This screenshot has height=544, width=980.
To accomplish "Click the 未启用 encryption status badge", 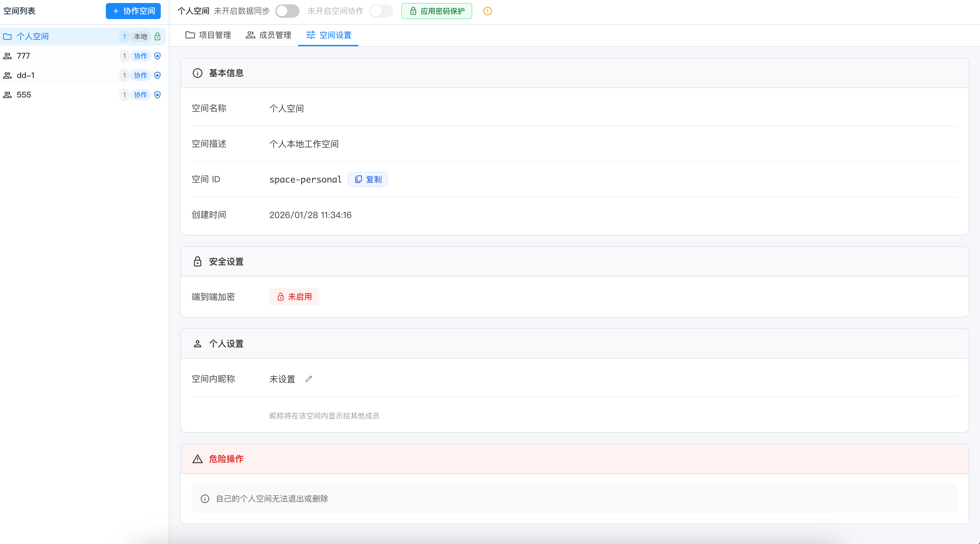I will (x=294, y=297).
